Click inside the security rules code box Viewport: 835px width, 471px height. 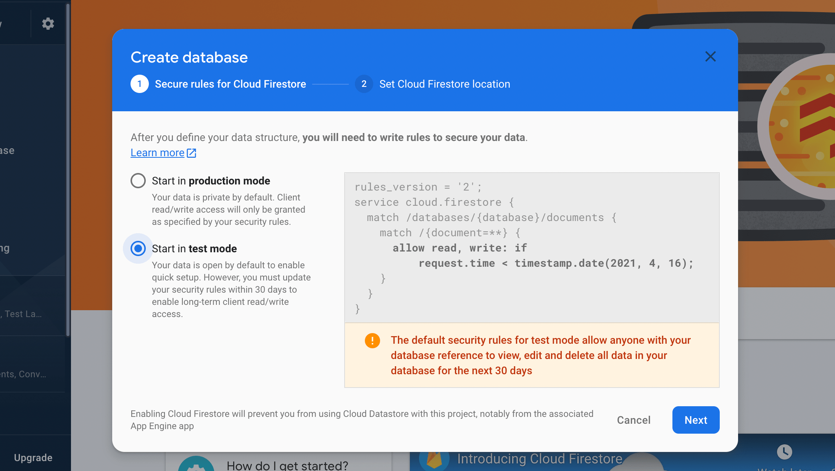click(531, 248)
